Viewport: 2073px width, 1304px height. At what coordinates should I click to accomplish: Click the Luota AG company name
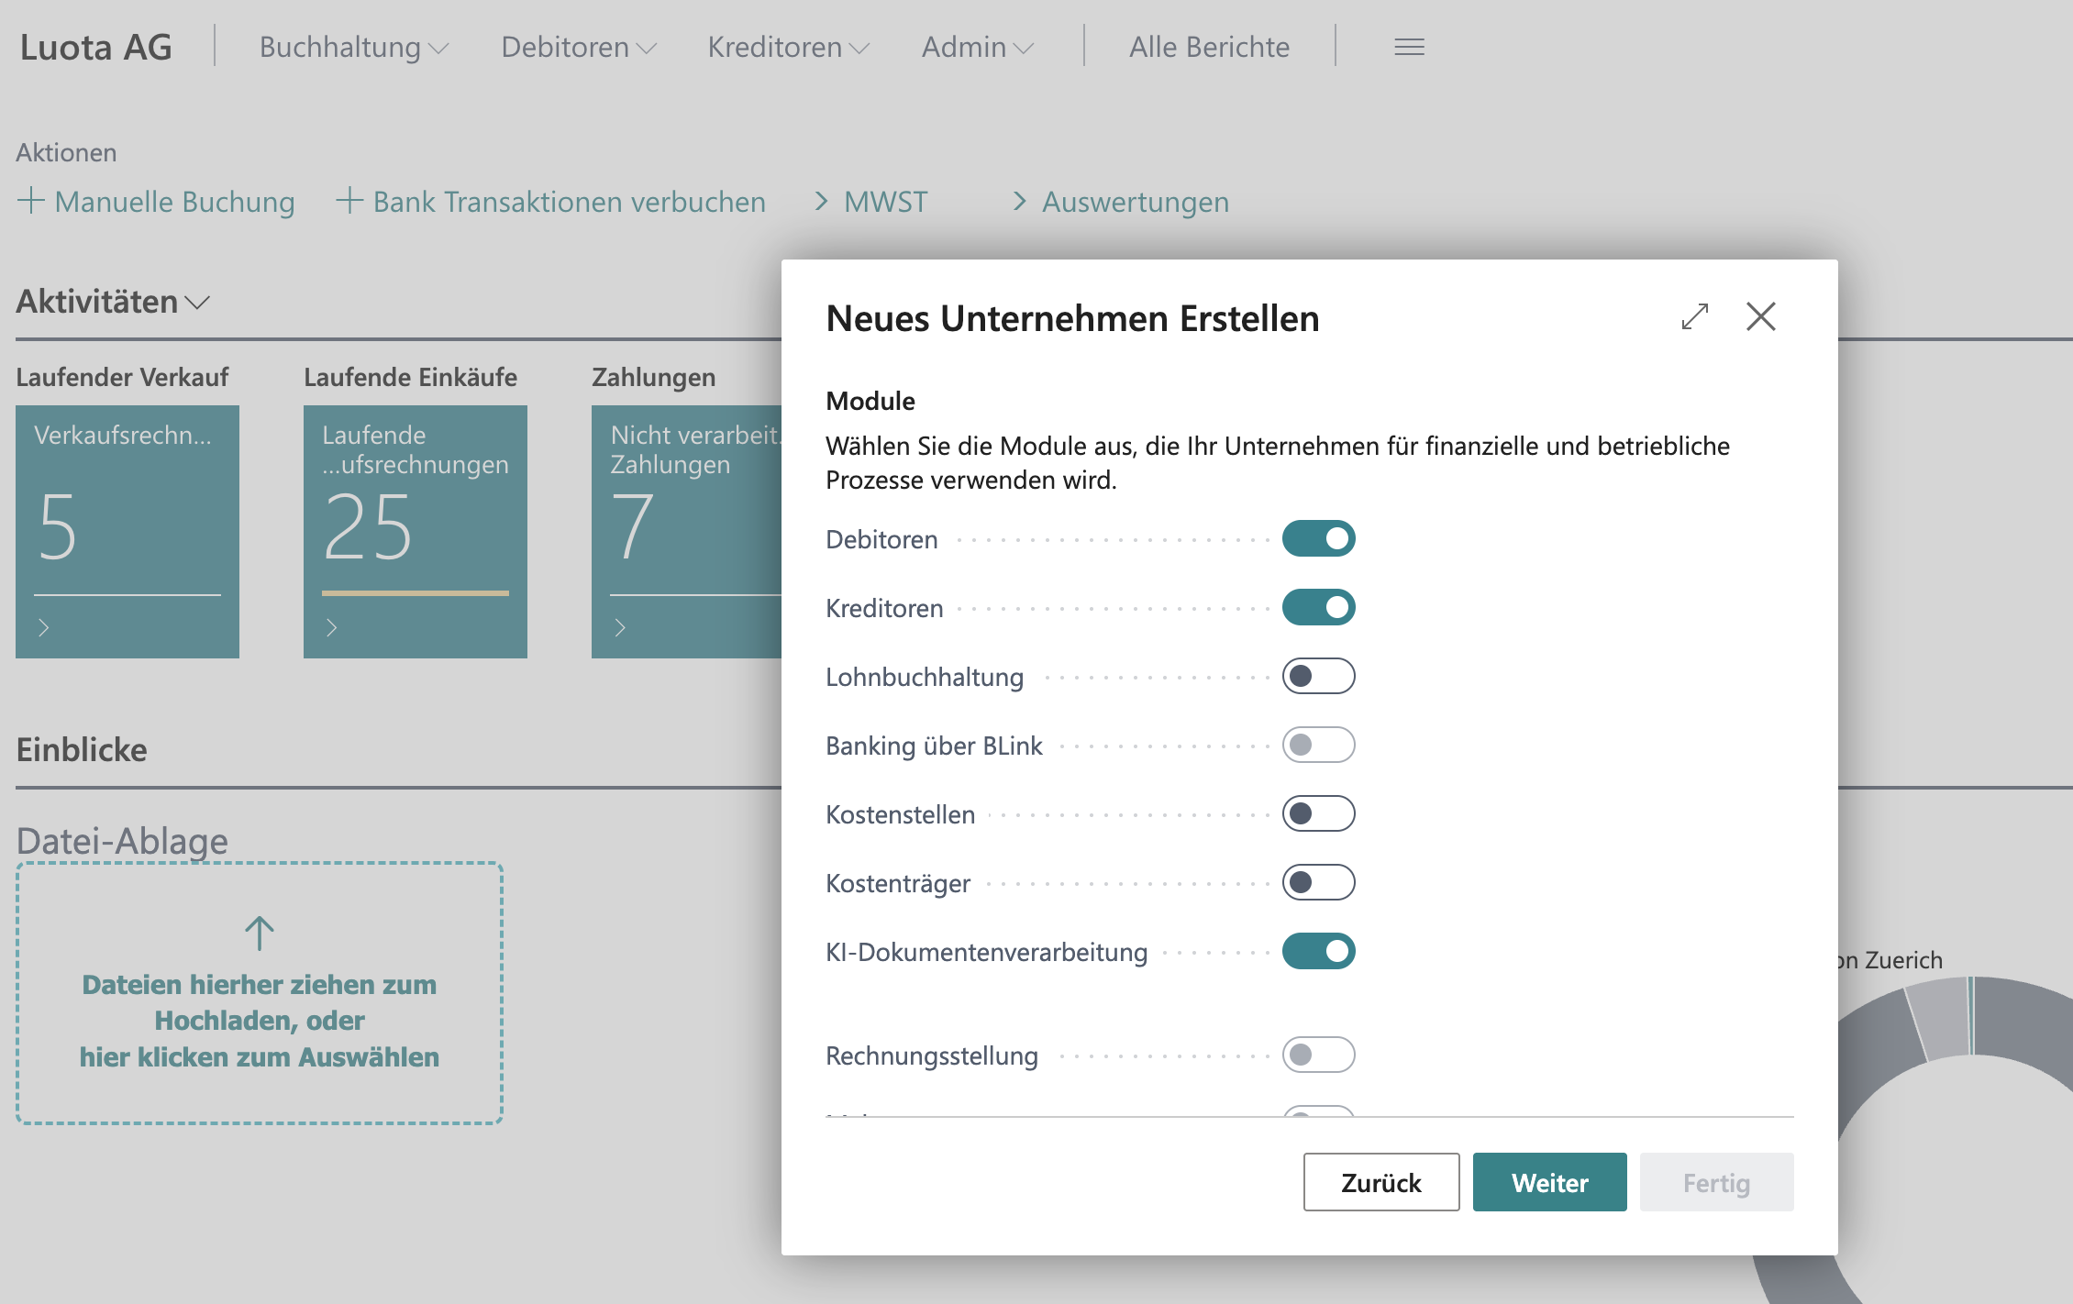[96, 47]
